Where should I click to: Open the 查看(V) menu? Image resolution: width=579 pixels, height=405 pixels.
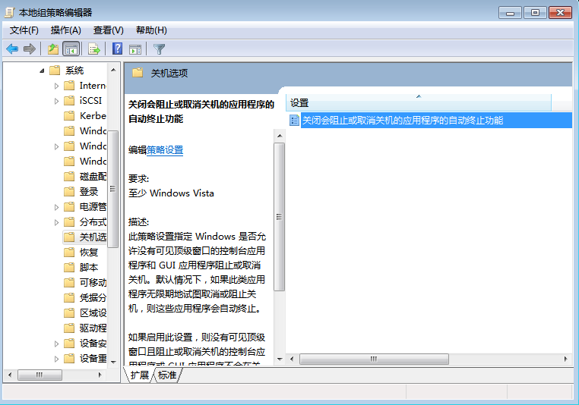click(x=108, y=30)
